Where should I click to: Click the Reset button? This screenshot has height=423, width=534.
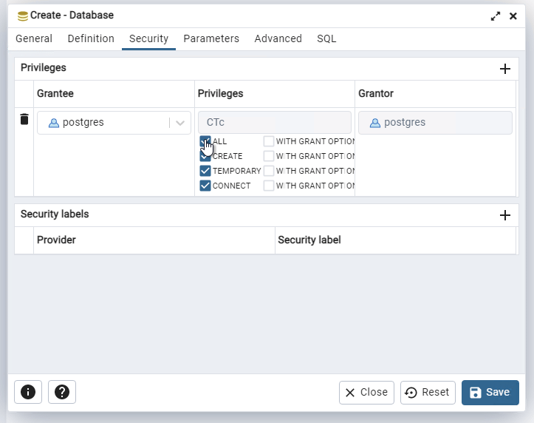click(428, 393)
